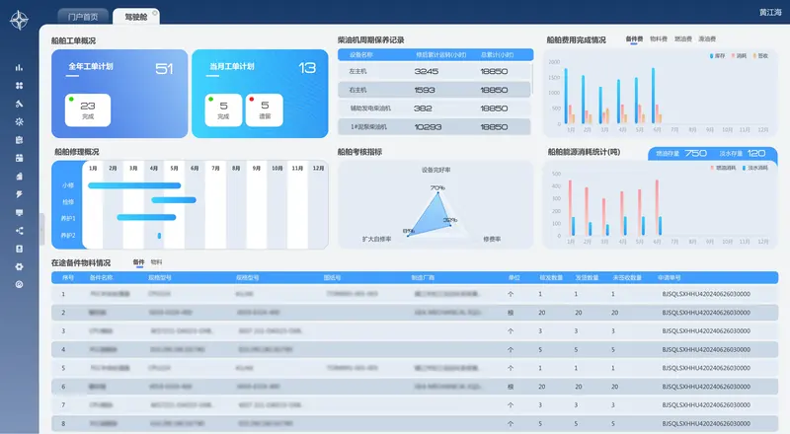This screenshot has height=434, width=790.
Task: Toggle the 淡水消耗 legend in energy chart
Action: click(x=755, y=168)
